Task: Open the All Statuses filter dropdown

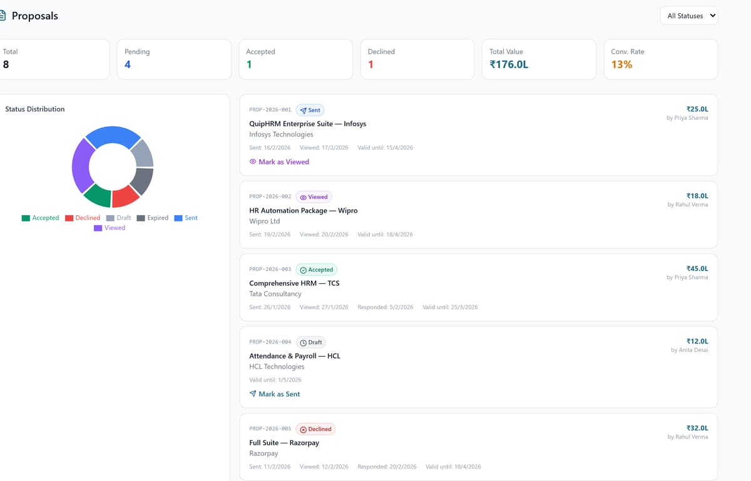Action: (x=688, y=16)
